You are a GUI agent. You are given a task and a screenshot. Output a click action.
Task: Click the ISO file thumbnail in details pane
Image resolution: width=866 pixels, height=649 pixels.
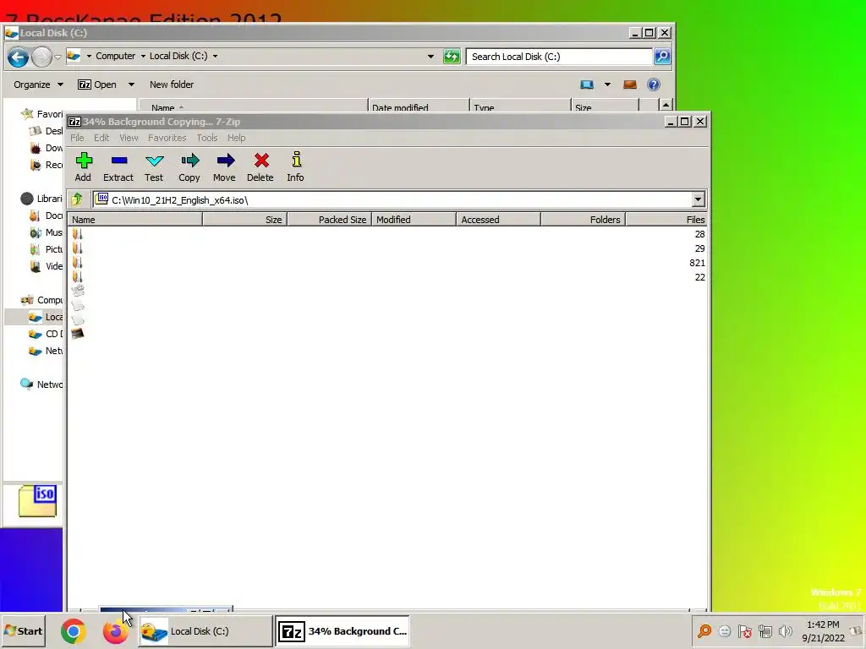pyautogui.click(x=37, y=500)
